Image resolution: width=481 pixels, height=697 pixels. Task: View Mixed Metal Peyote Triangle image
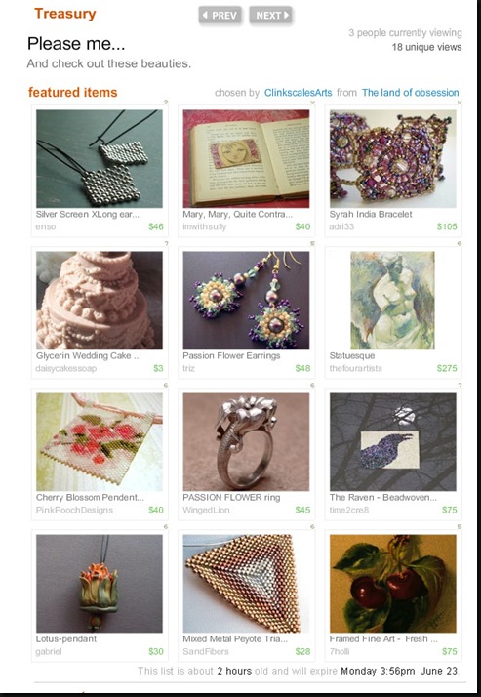pos(246,584)
